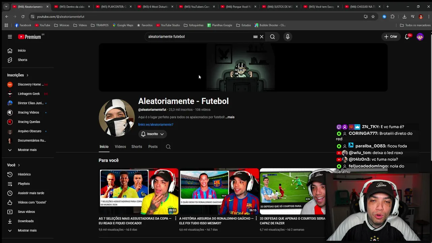Expand Mostrar mais under Inscrições

(x=28, y=150)
